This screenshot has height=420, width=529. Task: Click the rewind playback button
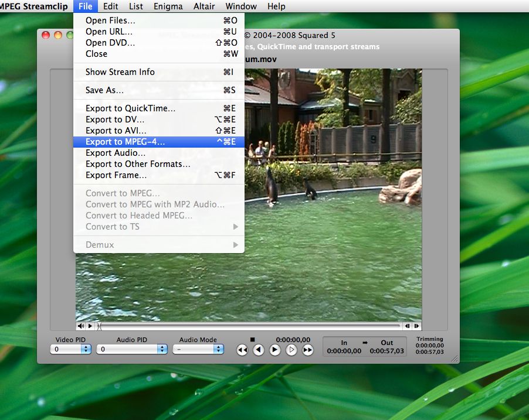point(242,350)
